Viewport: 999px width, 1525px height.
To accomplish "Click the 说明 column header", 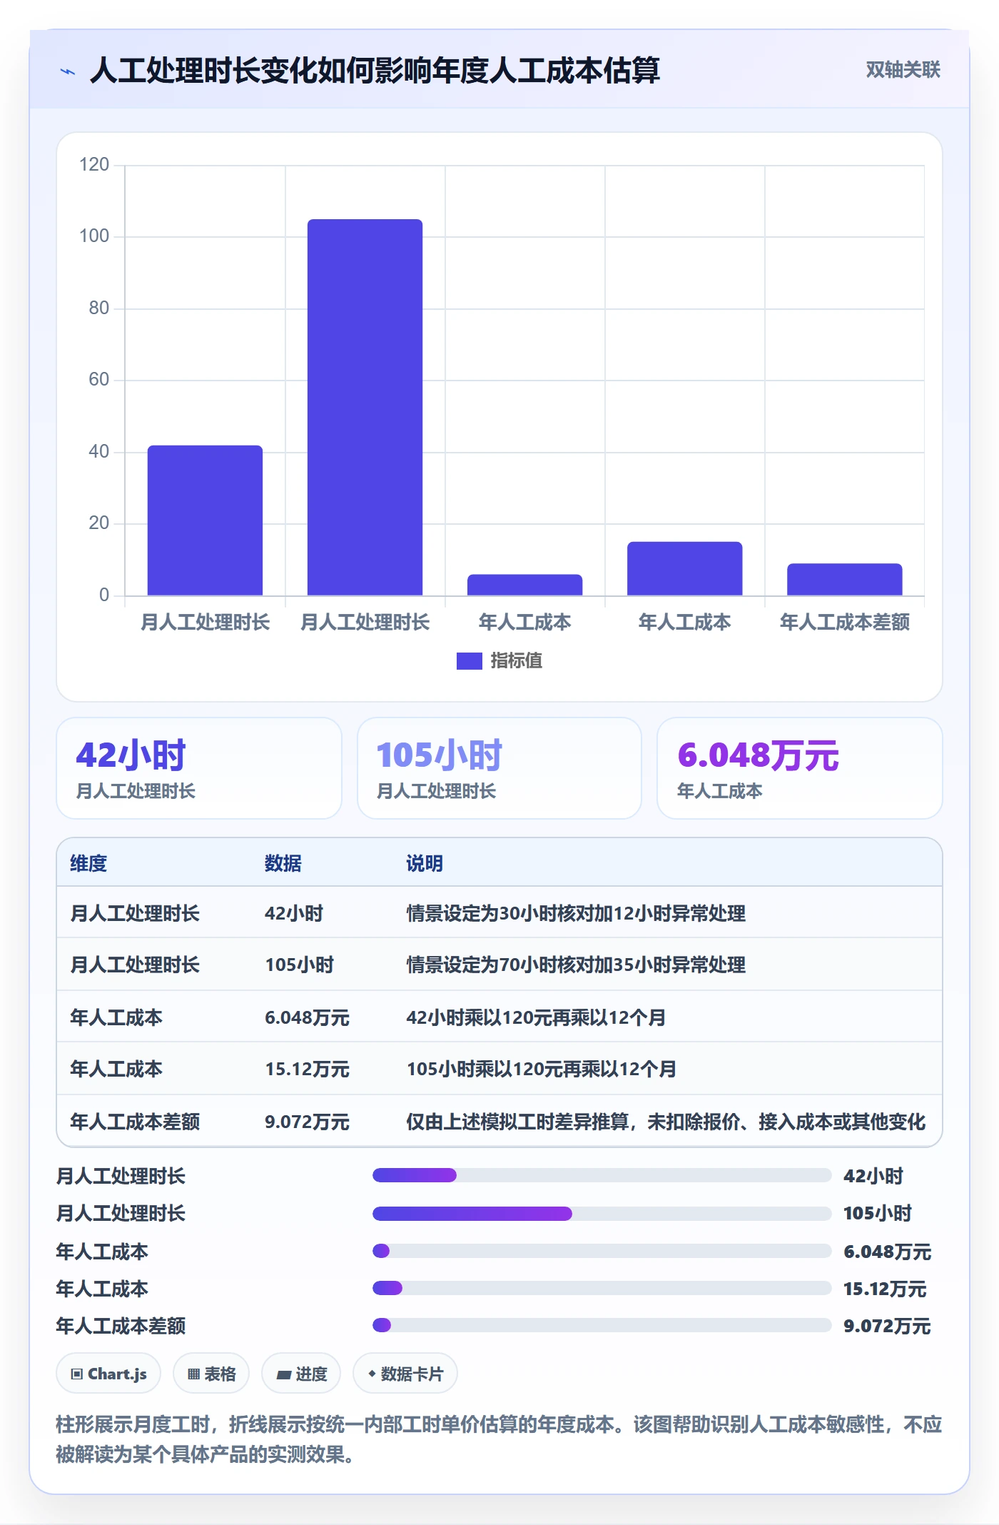I will point(425,863).
